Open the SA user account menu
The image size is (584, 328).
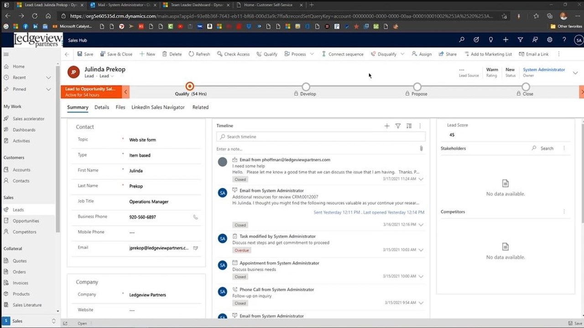(579, 40)
